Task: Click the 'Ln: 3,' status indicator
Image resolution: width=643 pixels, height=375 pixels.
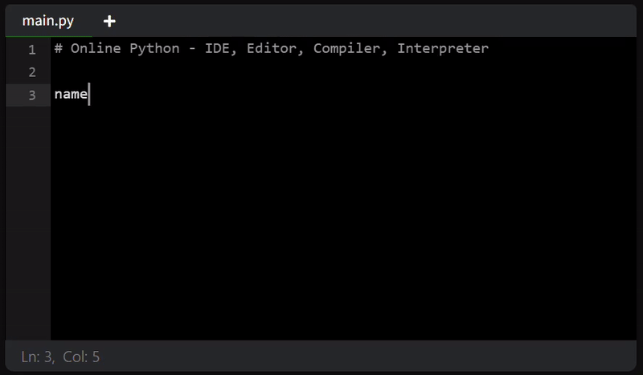Action: pos(38,357)
